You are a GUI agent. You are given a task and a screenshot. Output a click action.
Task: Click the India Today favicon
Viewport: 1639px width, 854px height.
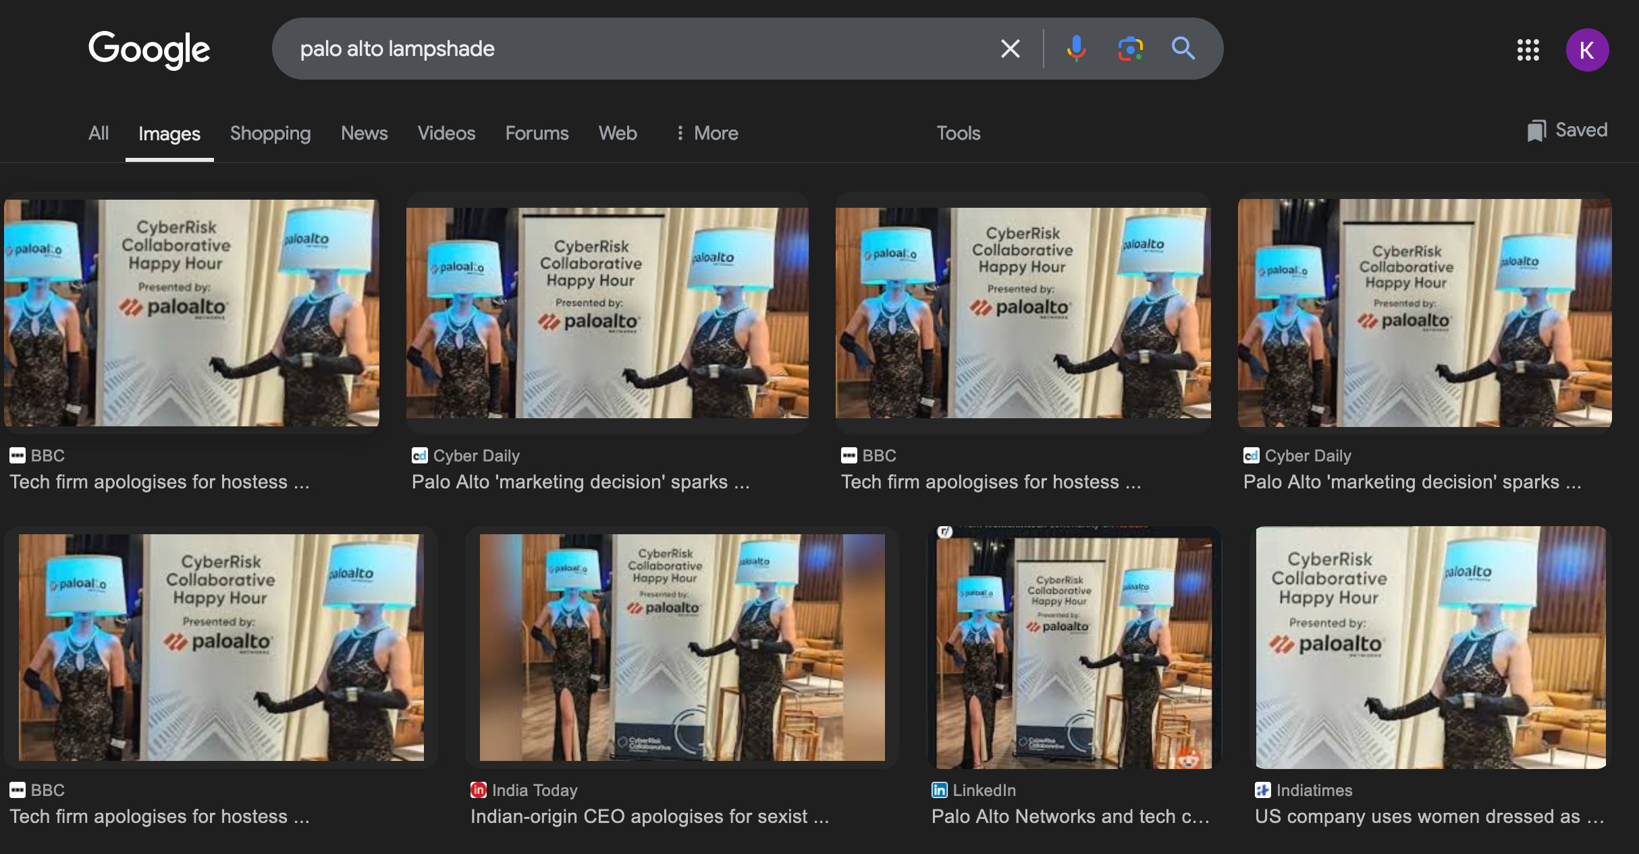pyautogui.click(x=479, y=789)
